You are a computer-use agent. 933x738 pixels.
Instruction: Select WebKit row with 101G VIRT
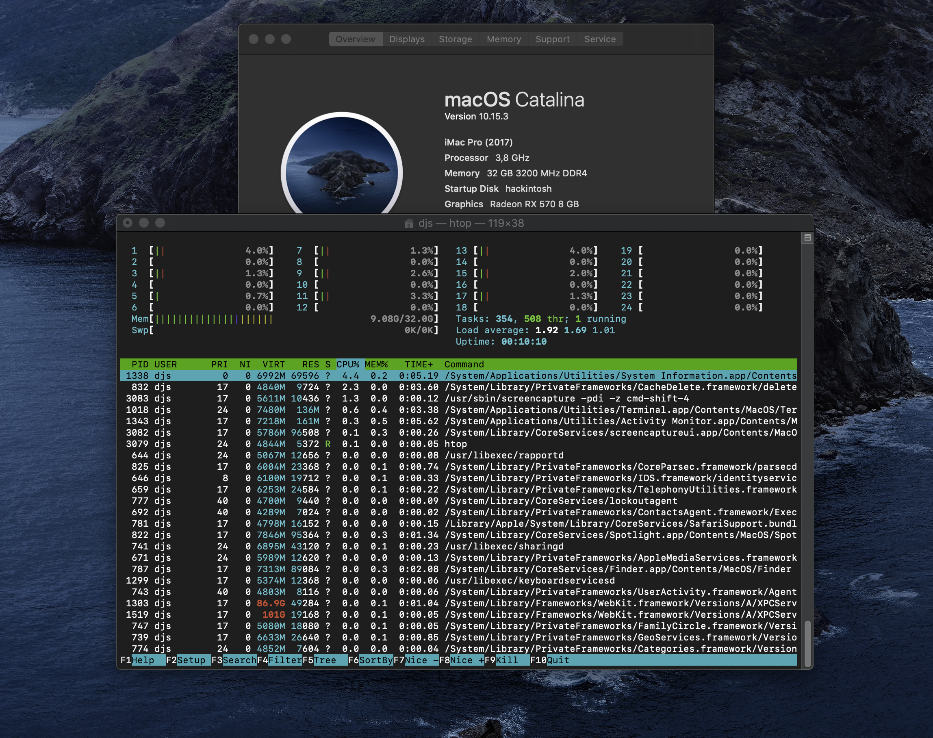[x=459, y=614]
